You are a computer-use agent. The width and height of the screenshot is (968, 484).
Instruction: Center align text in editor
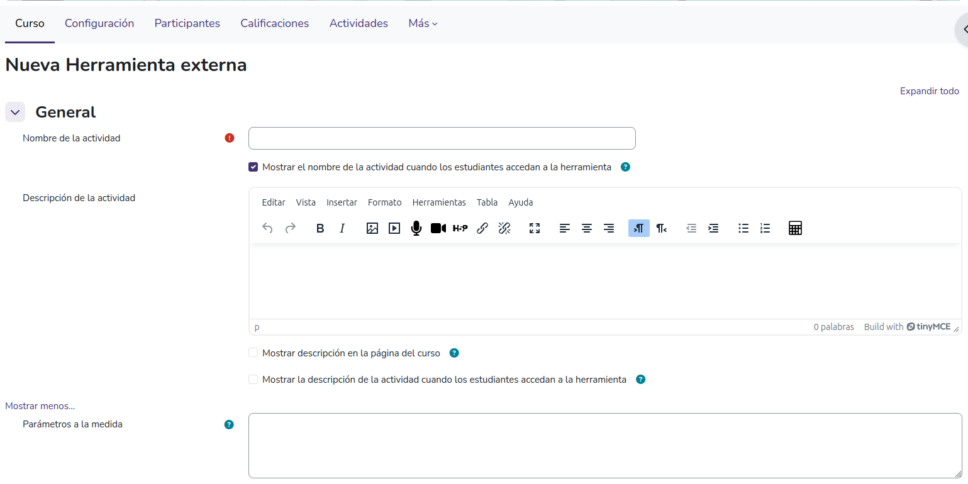point(587,228)
